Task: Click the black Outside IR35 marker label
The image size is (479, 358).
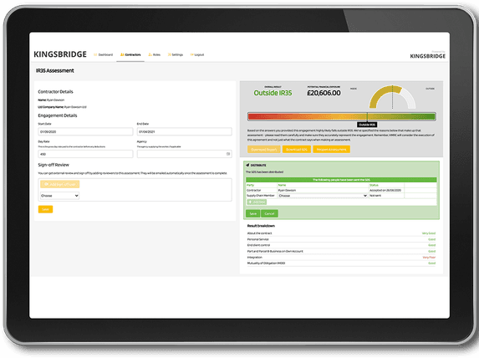Action: point(367,125)
